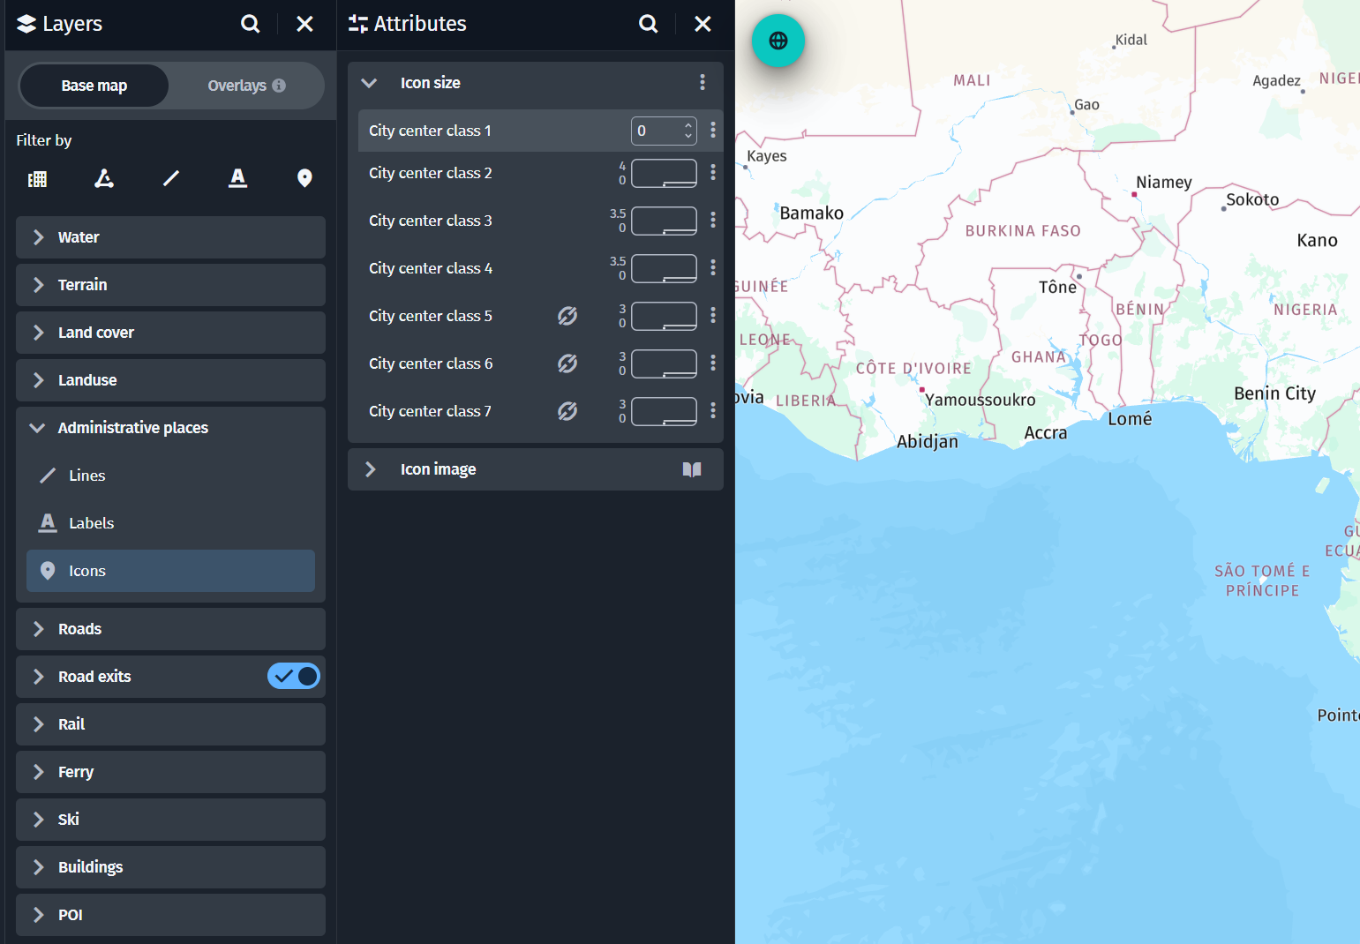The height and width of the screenshot is (944, 1360).
Task: Click the book icon beside Icon image
Action: tap(692, 469)
